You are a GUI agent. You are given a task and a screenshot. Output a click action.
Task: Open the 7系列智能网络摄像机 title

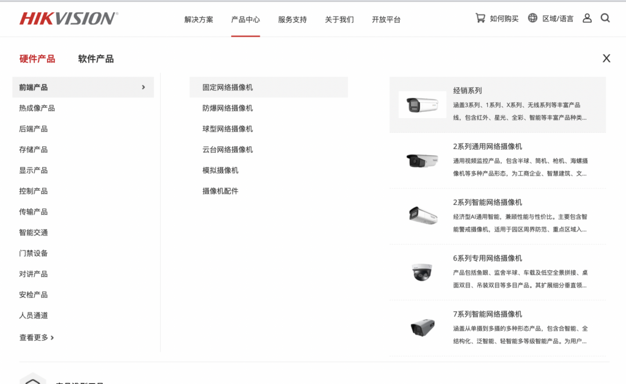point(487,314)
